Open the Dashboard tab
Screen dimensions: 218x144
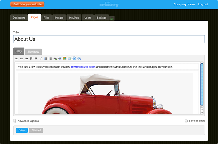19,18
